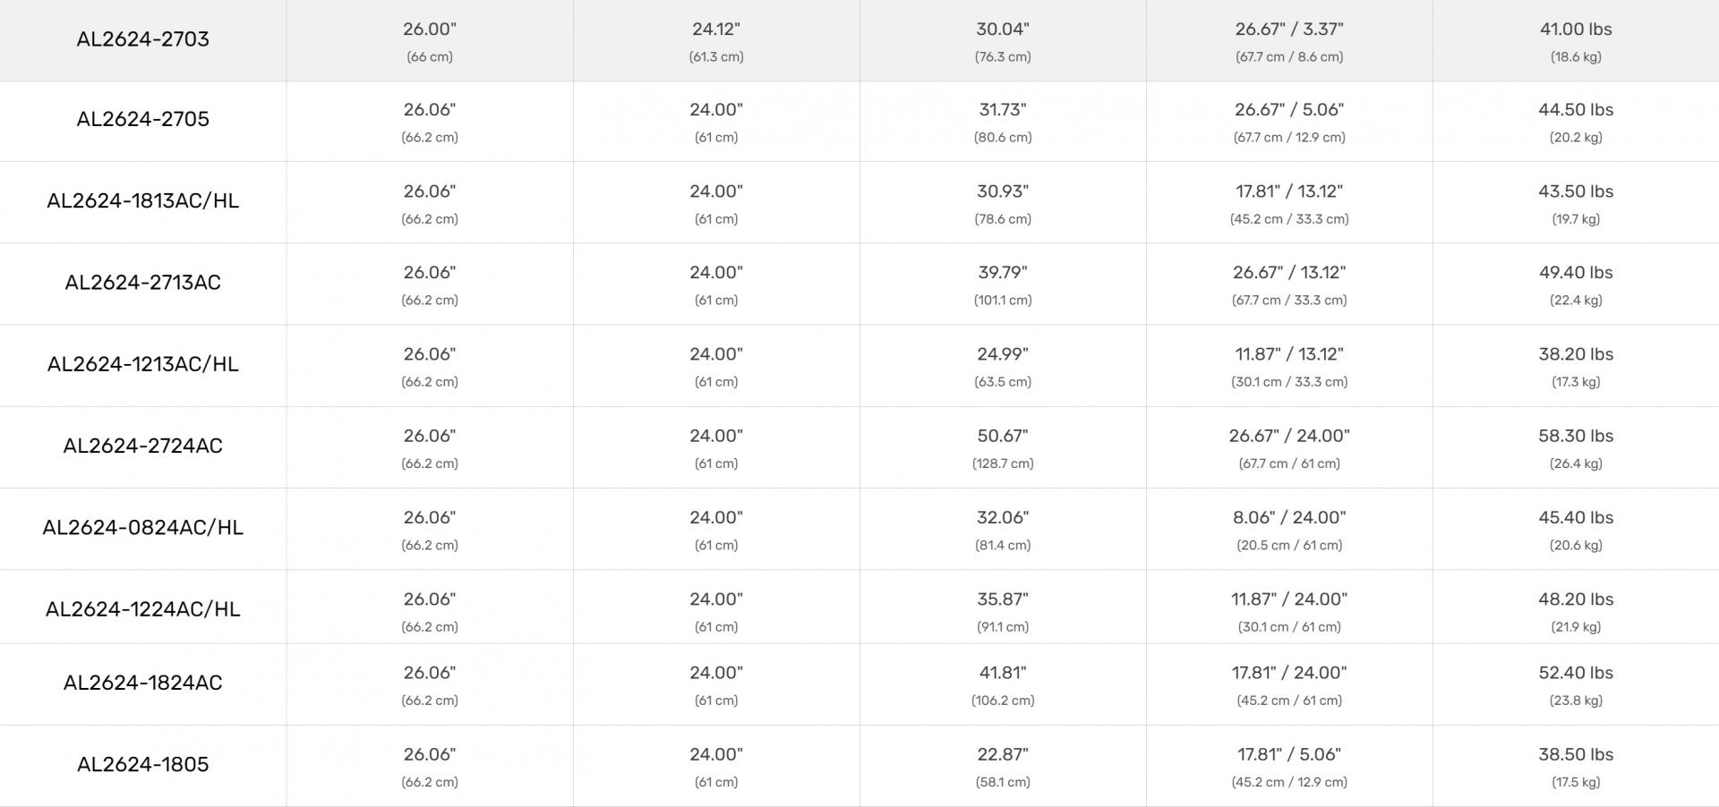
Task: Select the 8.06" / 24.00" measurement cell
Action: click(x=1289, y=518)
